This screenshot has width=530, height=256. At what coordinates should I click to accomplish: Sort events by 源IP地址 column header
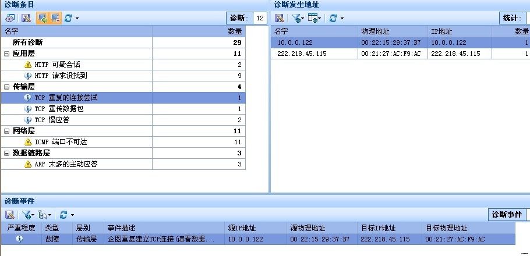(256, 228)
